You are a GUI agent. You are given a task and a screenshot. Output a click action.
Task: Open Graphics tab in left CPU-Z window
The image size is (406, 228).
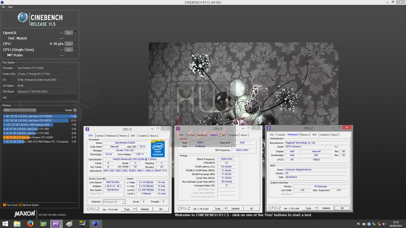(143, 136)
